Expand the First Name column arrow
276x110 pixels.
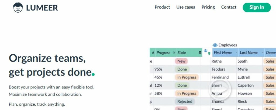pyautogui.click(x=236, y=52)
